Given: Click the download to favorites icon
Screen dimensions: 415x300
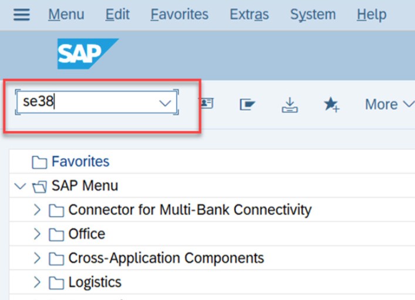Looking at the screenshot, I should [289, 104].
